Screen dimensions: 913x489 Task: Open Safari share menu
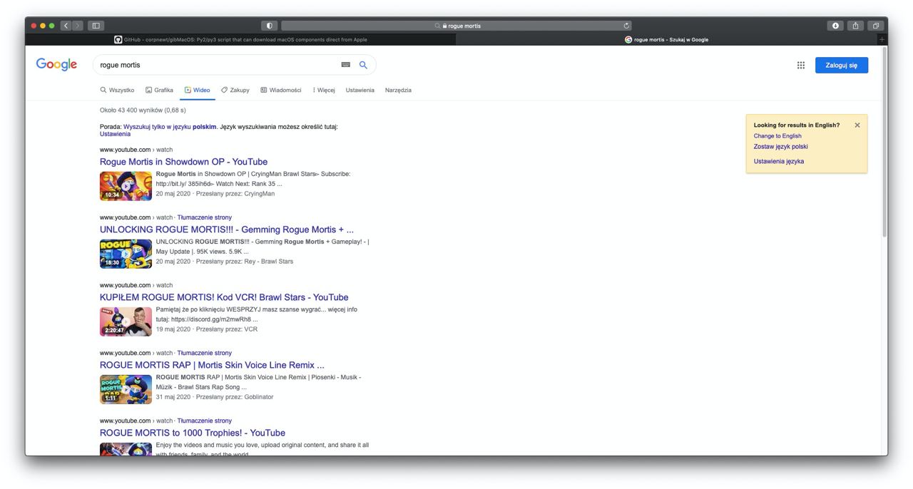(855, 26)
